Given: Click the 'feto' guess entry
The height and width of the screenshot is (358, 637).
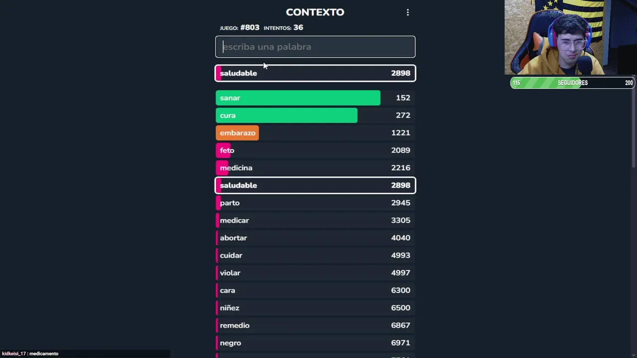Looking at the screenshot, I should 315,150.
